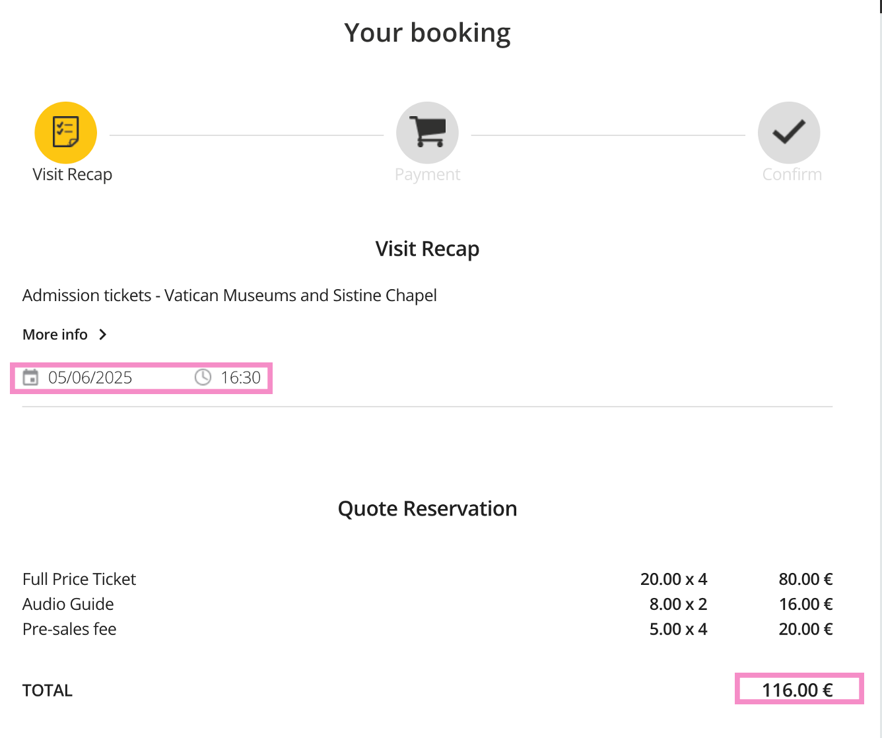Click the Visit Recap checklist icon
Viewport: 882px width, 738px height.
66,133
